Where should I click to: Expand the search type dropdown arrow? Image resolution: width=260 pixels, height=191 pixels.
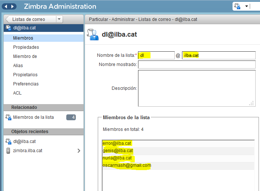[246, 6]
